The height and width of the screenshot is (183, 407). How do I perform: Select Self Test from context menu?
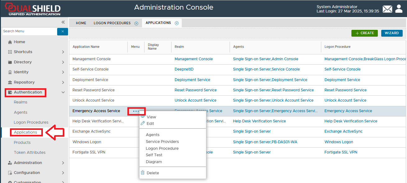pos(154,155)
